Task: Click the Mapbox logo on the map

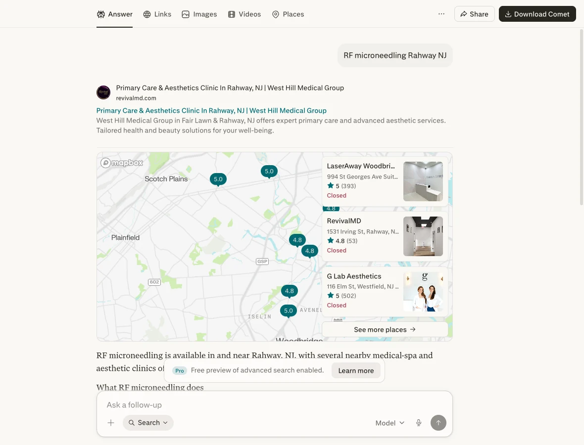Action: (x=122, y=163)
